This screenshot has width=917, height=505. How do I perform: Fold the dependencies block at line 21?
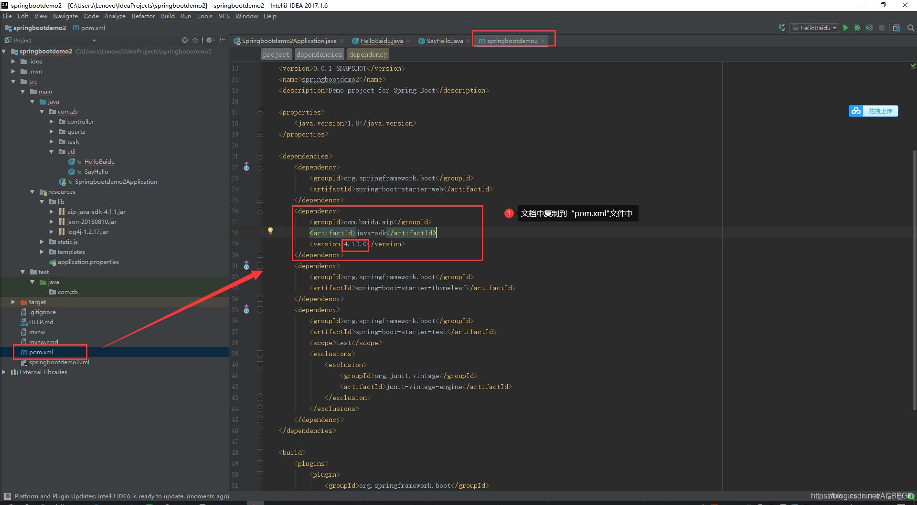(x=260, y=156)
